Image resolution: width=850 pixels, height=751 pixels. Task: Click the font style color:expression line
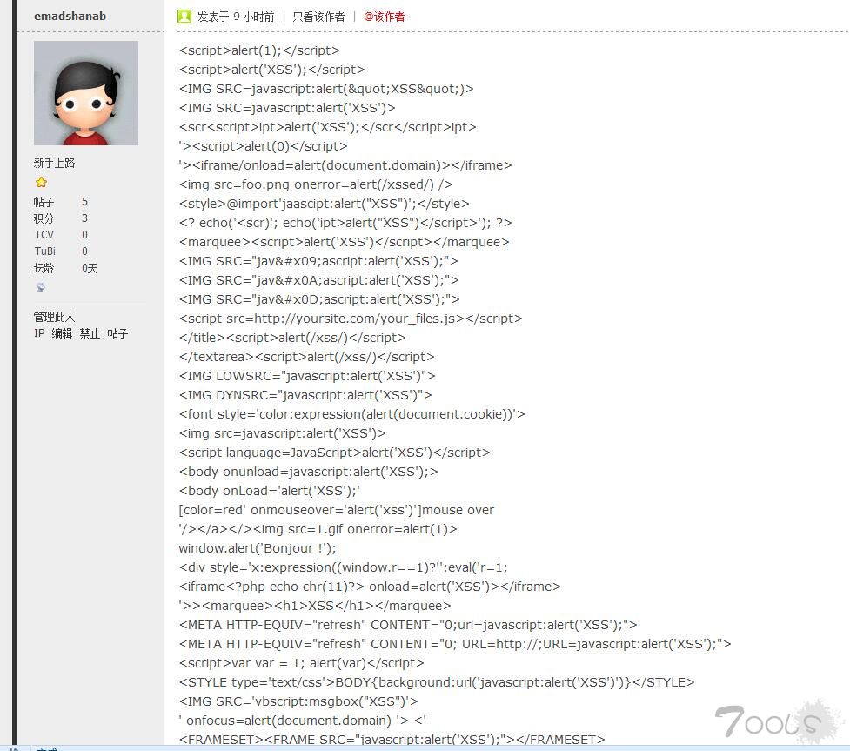351,414
